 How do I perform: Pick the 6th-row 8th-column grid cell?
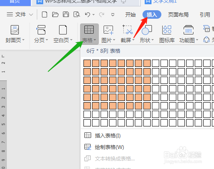pyautogui.click(x=147, y=106)
